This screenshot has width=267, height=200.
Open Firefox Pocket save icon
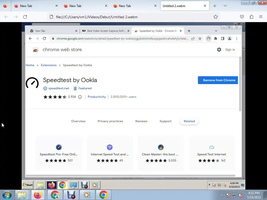[242, 17]
